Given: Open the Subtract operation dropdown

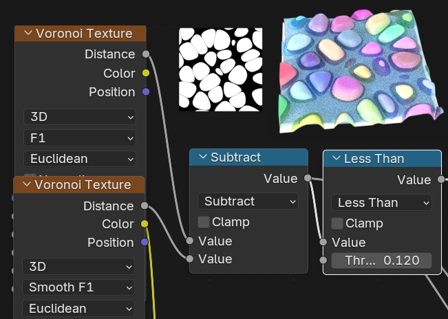Looking at the screenshot, I should tap(248, 201).
